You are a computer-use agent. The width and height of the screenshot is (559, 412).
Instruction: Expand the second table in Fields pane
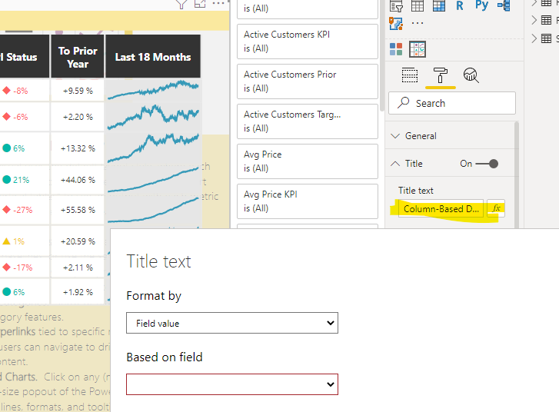tap(534, 20)
